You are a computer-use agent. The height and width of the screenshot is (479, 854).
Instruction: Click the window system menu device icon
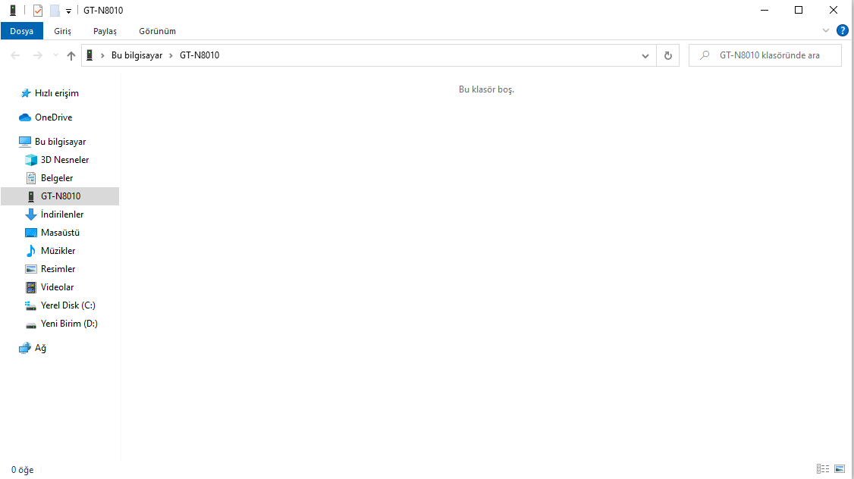click(x=13, y=11)
